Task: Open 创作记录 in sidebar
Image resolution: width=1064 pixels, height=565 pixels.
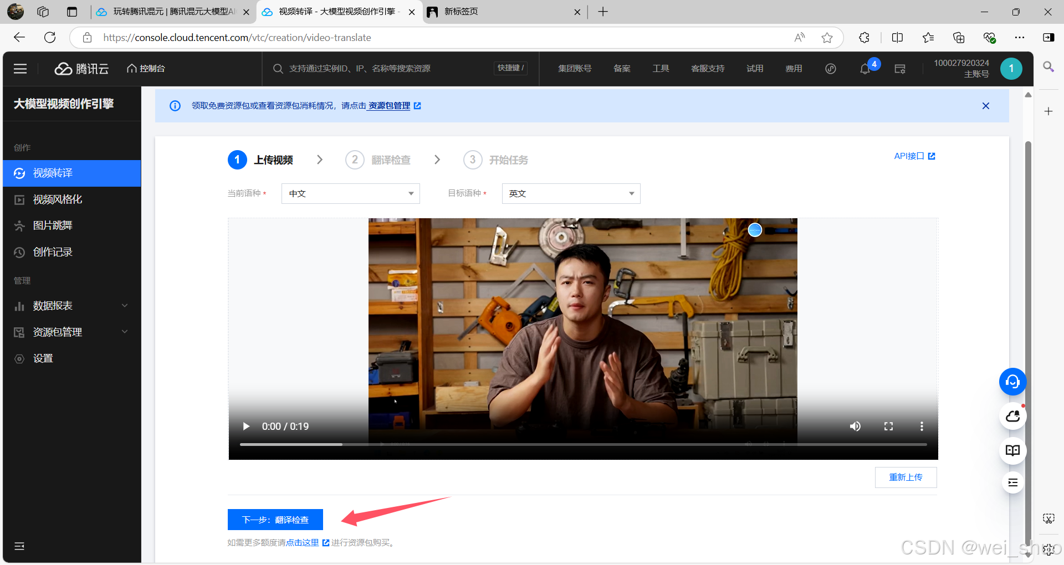Action: click(53, 252)
